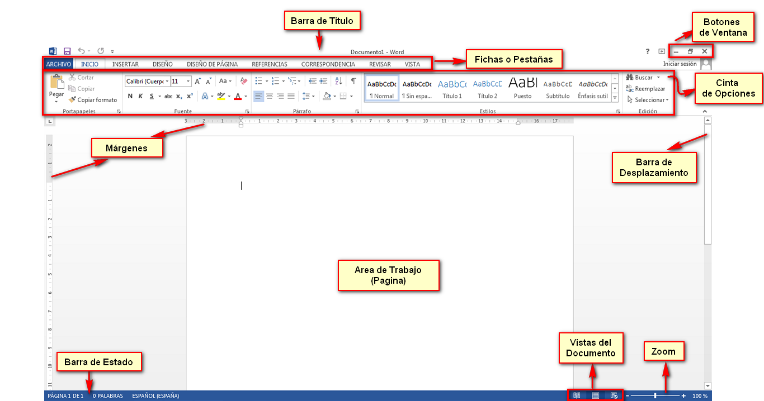Click the Copiar button

[x=82, y=89]
